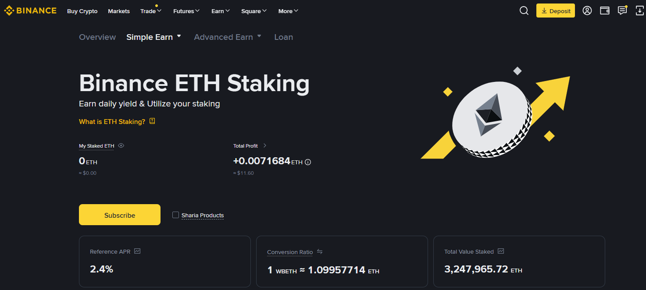Enable the Sharia Products checkbox

point(175,215)
